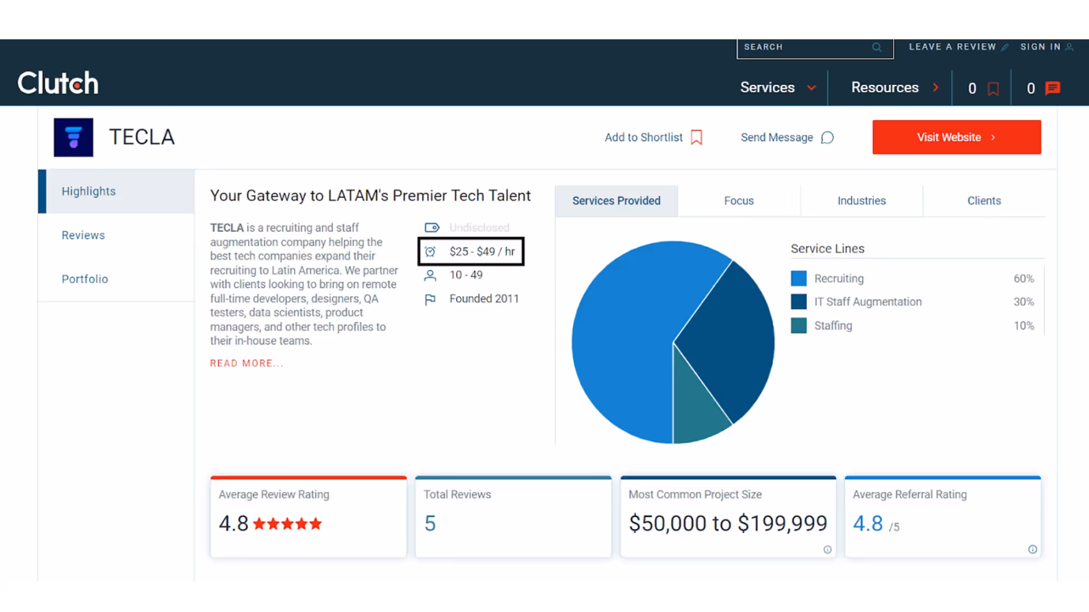Click the arrow in Visit Website button
1089x612 pixels.
click(993, 138)
